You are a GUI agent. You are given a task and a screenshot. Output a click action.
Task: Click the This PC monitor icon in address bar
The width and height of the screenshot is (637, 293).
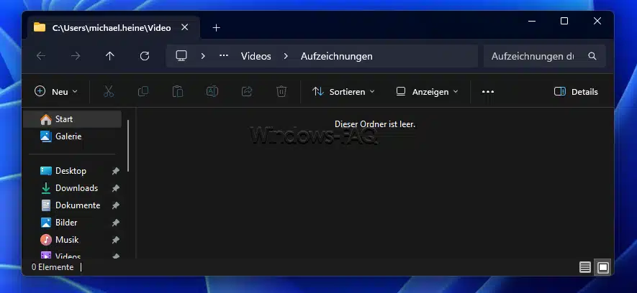[x=181, y=55]
